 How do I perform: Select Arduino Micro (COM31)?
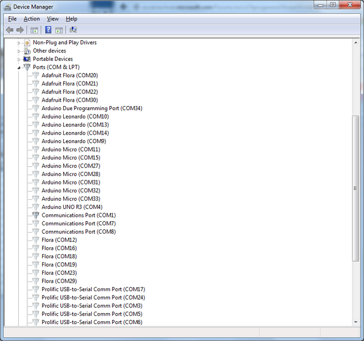(71, 182)
